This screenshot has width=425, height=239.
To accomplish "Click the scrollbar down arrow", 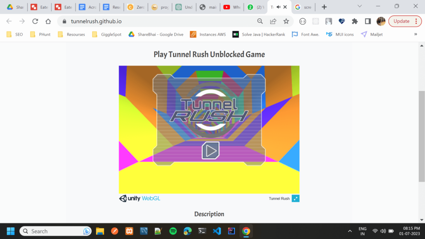I will tap(422, 220).
